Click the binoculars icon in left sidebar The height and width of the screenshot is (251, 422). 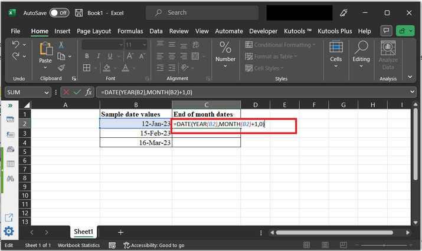[x=10, y=179]
